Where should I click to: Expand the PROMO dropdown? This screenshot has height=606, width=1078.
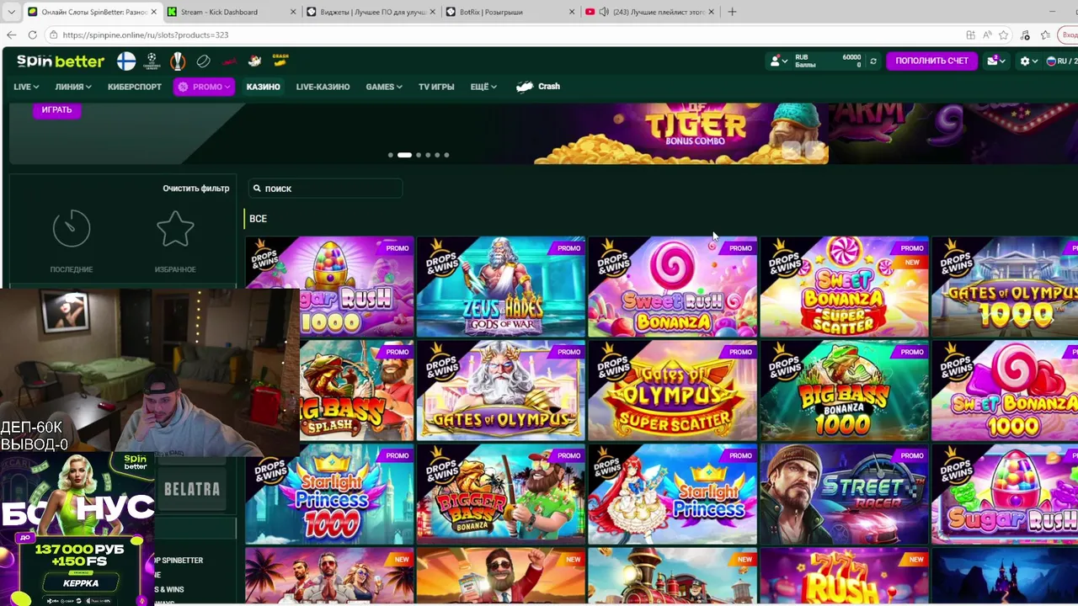click(x=204, y=87)
